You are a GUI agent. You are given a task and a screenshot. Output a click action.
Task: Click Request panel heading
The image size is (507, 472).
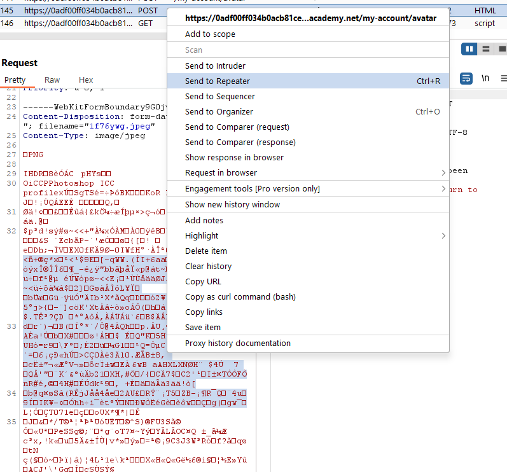(19, 63)
